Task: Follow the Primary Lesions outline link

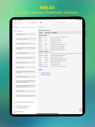Action: coord(45,73)
